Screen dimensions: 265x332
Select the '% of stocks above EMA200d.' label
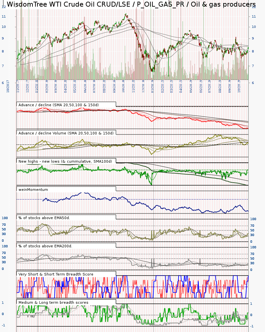pos(45,246)
